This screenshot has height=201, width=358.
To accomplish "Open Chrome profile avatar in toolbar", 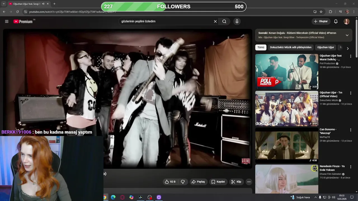I will click(347, 12).
